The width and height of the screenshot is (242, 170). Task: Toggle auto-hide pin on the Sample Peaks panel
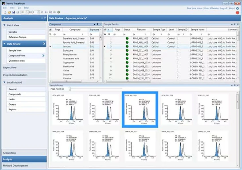point(235,85)
